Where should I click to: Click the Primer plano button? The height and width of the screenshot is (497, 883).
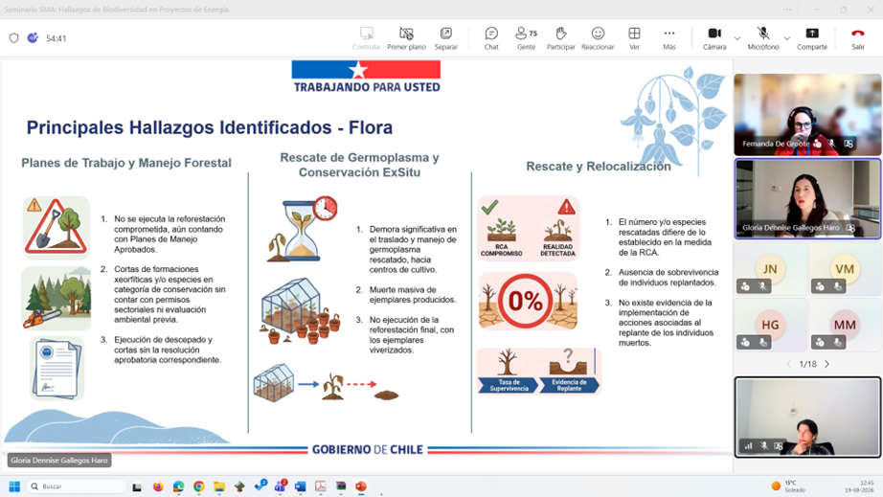click(406, 38)
